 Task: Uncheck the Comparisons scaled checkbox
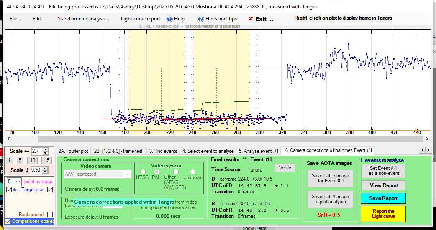(8, 221)
